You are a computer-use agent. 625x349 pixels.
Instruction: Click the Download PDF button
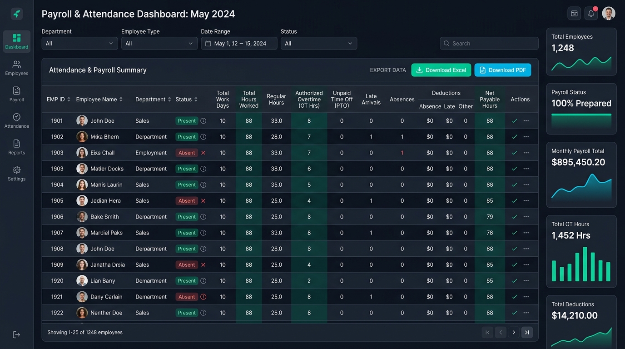(503, 70)
